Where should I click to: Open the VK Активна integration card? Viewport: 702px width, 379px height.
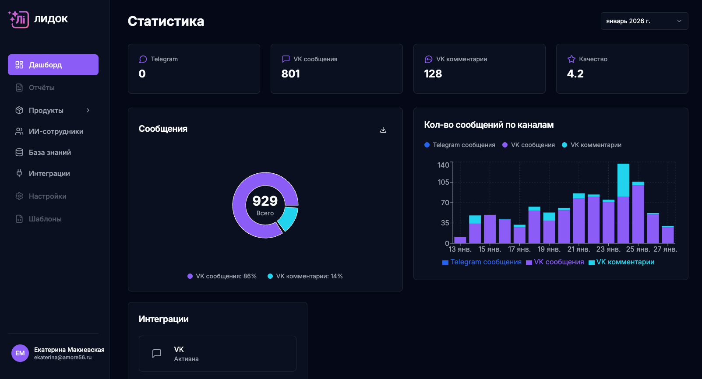(x=217, y=354)
